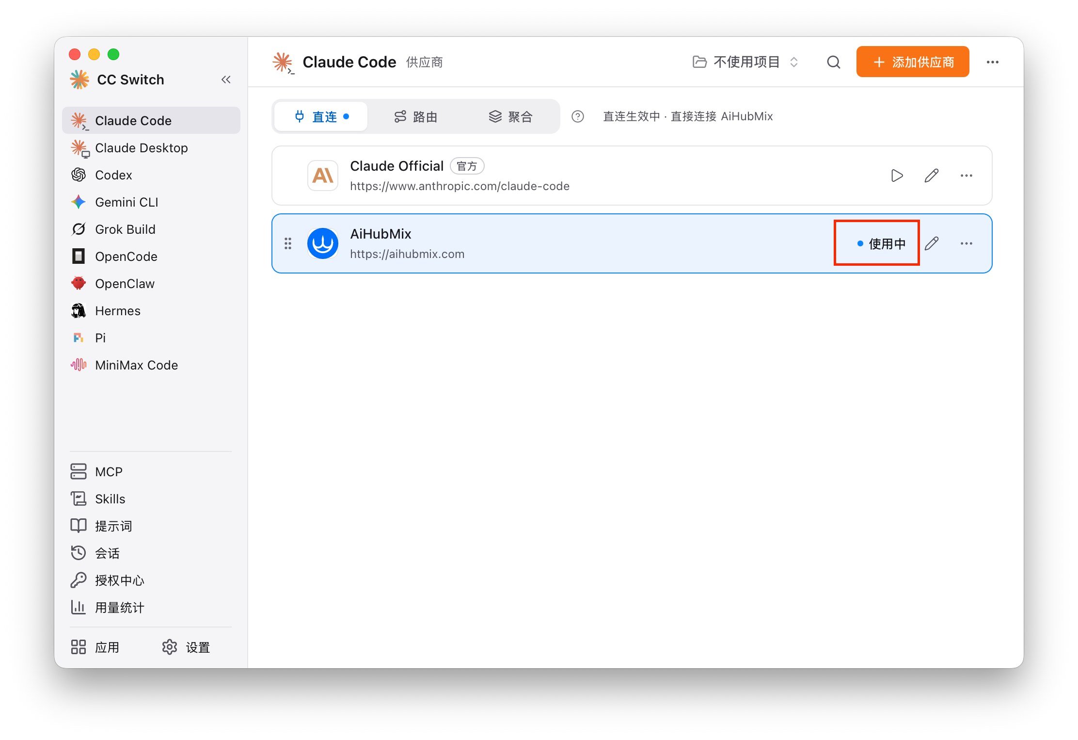This screenshot has width=1078, height=740.
Task: Click the search icon in header
Action: (833, 62)
